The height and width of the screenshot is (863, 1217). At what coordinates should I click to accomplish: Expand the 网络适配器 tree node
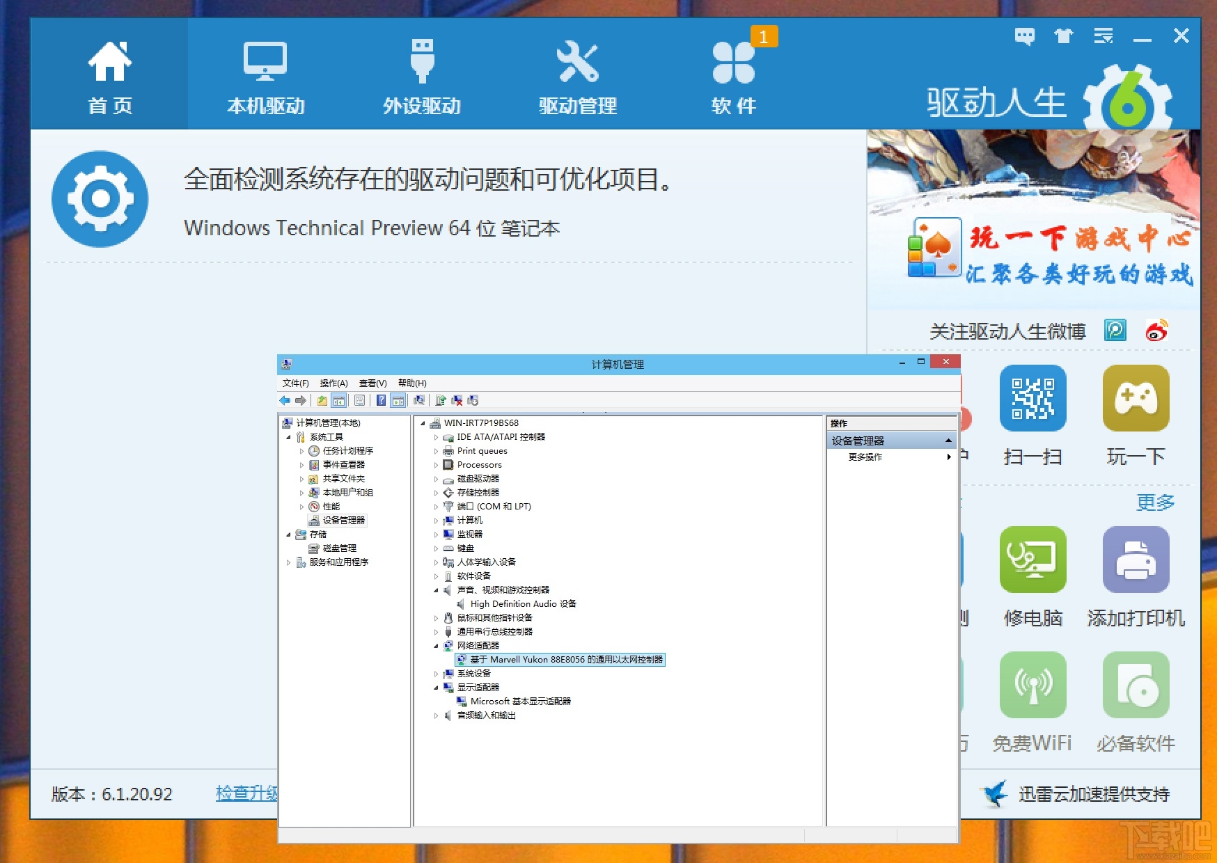[437, 646]
